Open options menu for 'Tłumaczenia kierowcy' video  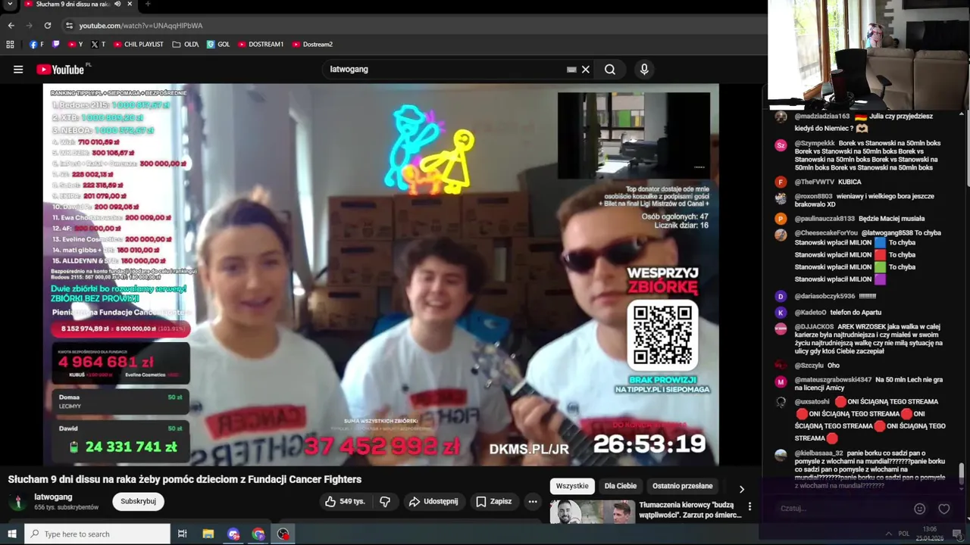(749, 506)
